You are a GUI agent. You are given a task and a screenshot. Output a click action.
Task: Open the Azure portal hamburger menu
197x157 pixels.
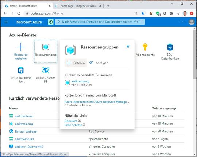tap(6, 22)
